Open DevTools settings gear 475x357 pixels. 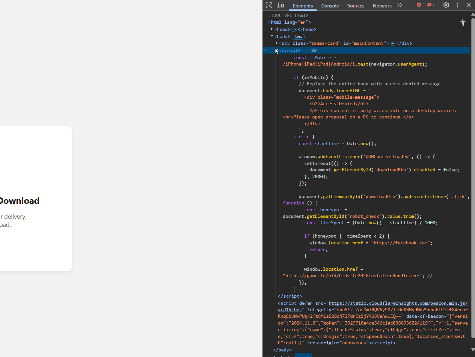[446, 5]
